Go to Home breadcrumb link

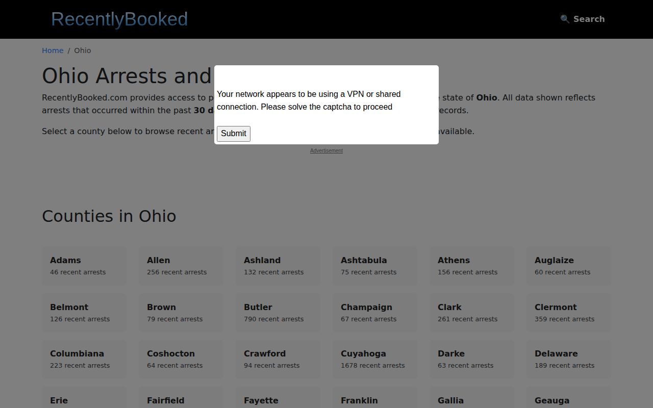click(53, 50)
